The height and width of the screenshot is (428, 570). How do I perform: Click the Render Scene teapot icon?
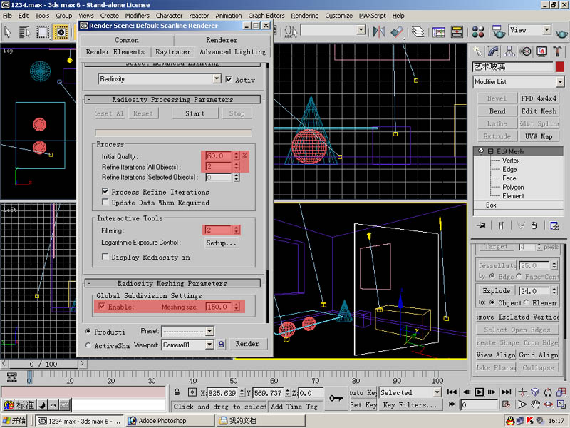(x=498, y=31)
